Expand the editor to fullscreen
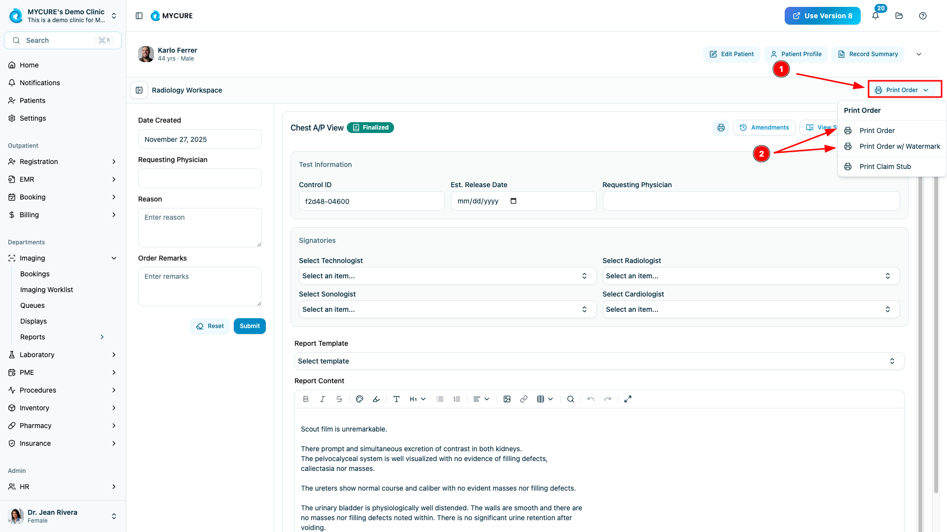This screenshot has width=947, height=532. pyautogui.click(x=628, y=399)
